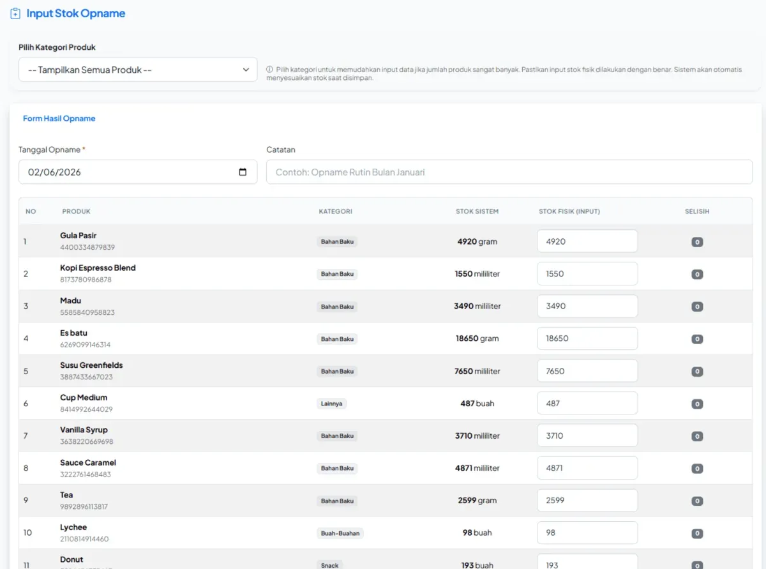Click Cup Medium stock input box
Image resolution: width=766 pixels, height=569 pixels.
pyautogui.click(x=587, y=404)
